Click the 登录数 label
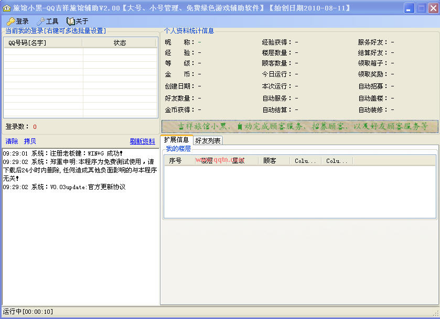 17,126
